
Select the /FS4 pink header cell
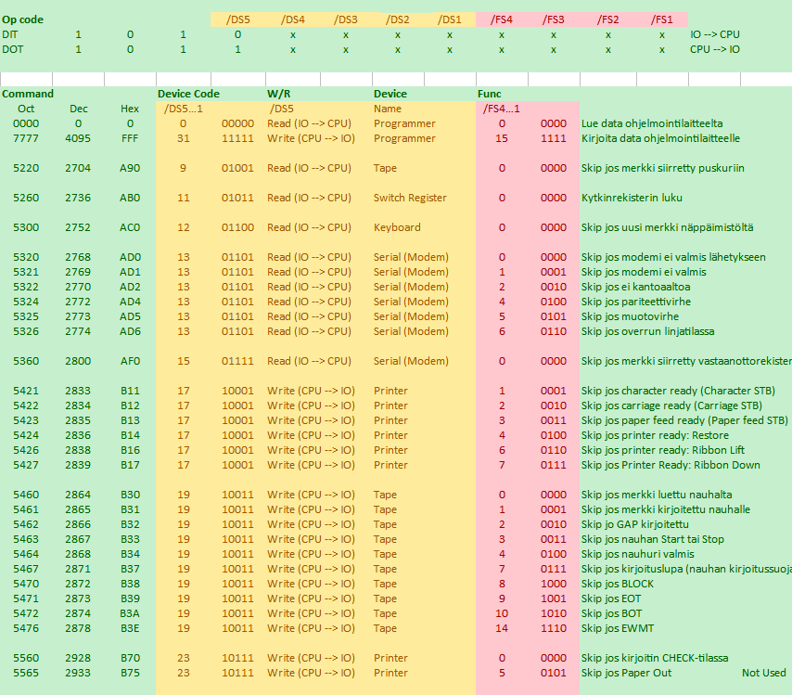tap(502, 19)
